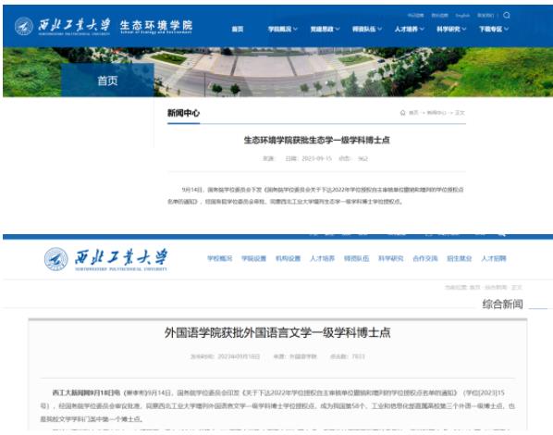The height and width of the screenshot is (435, 553).
Task: Open 人才招聘 in lower navigation
Action: [494, 258]
